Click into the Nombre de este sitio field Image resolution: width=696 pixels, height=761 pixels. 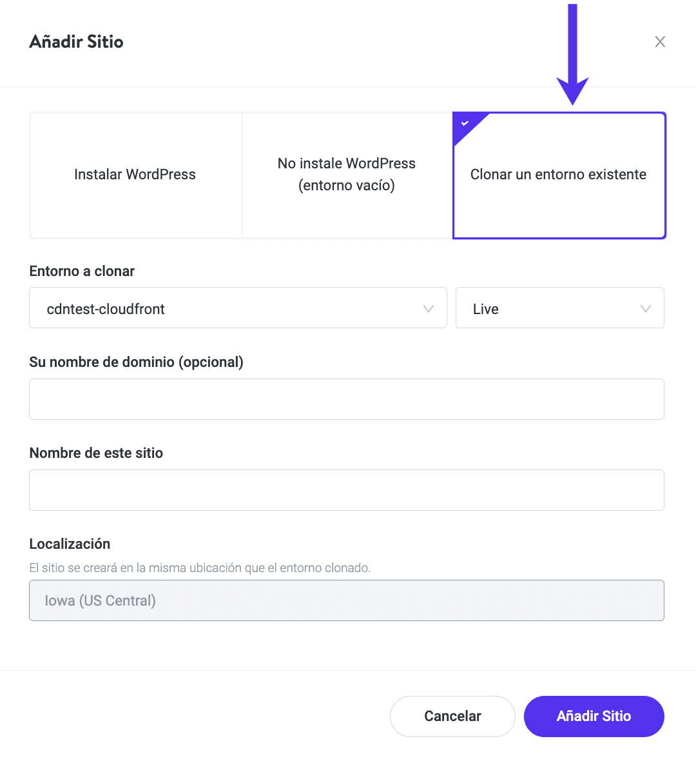coord(347,490)
